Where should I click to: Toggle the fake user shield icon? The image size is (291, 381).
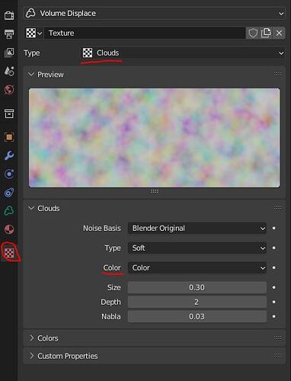(253, 33)
